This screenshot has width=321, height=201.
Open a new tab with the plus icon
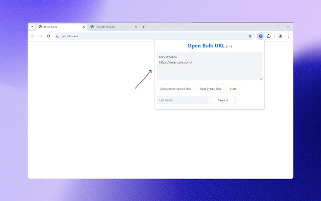(144, 27)
